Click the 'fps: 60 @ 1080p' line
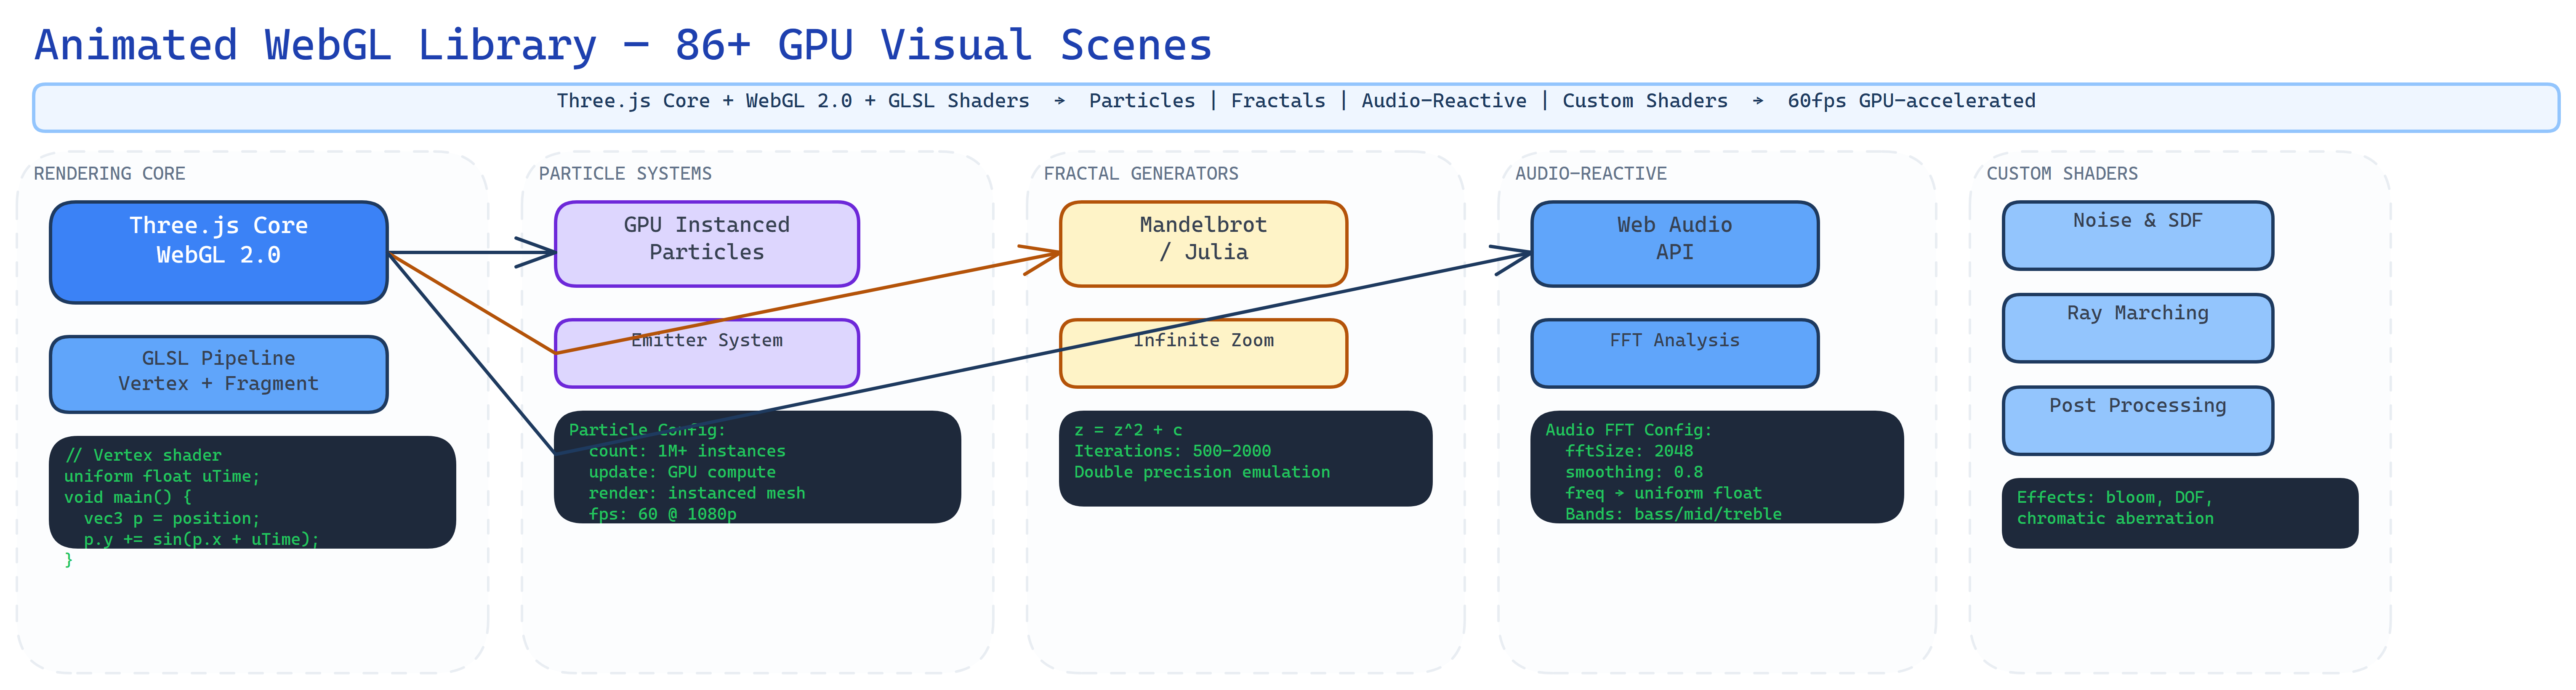The height and width of the screenshot is (690, 2576). [662, 514]
